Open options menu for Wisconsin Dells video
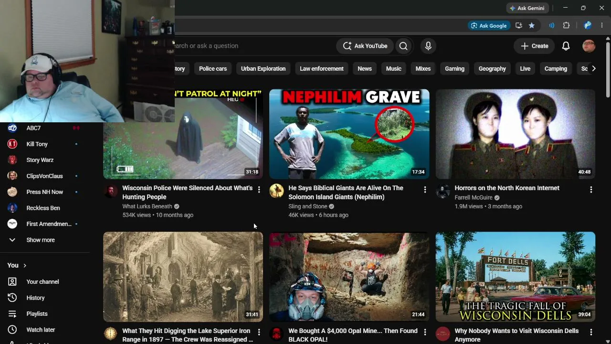 coord(591,332)
